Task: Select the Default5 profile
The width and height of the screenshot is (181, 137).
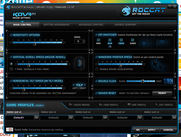Action: pyautogui.click(x=157, y=118)
